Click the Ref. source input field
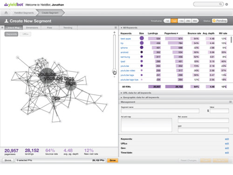233x175 pixels. tap(203, 120)
